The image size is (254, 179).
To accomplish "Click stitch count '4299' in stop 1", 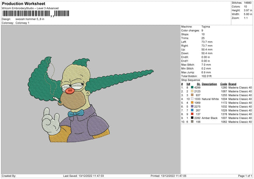I will pos(197,87).
